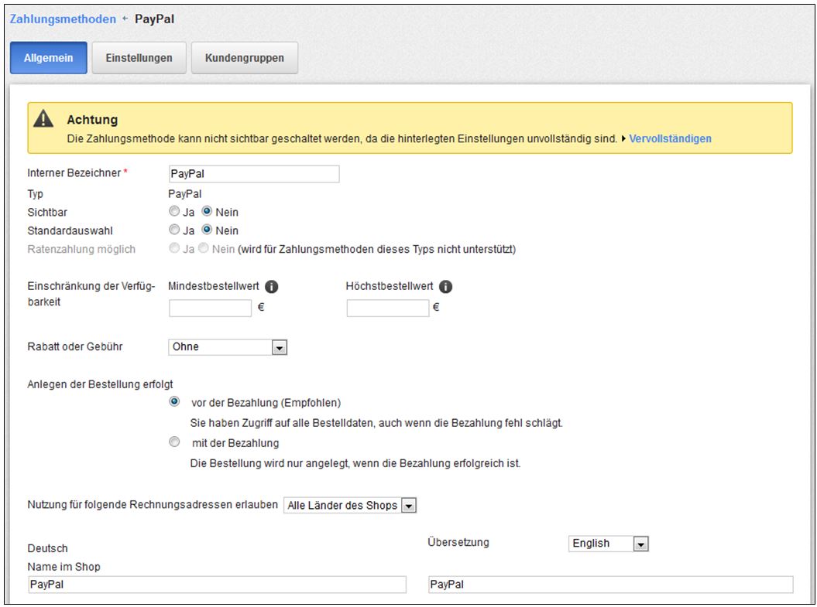The image size is (817, 607).
Task: Click the Interner Bezeichner input field
Action: point(254,174)
